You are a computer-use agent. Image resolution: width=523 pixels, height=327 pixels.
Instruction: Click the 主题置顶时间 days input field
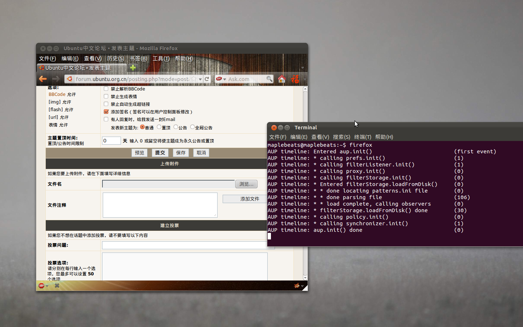pyautogui.click(x=111, y=141)
